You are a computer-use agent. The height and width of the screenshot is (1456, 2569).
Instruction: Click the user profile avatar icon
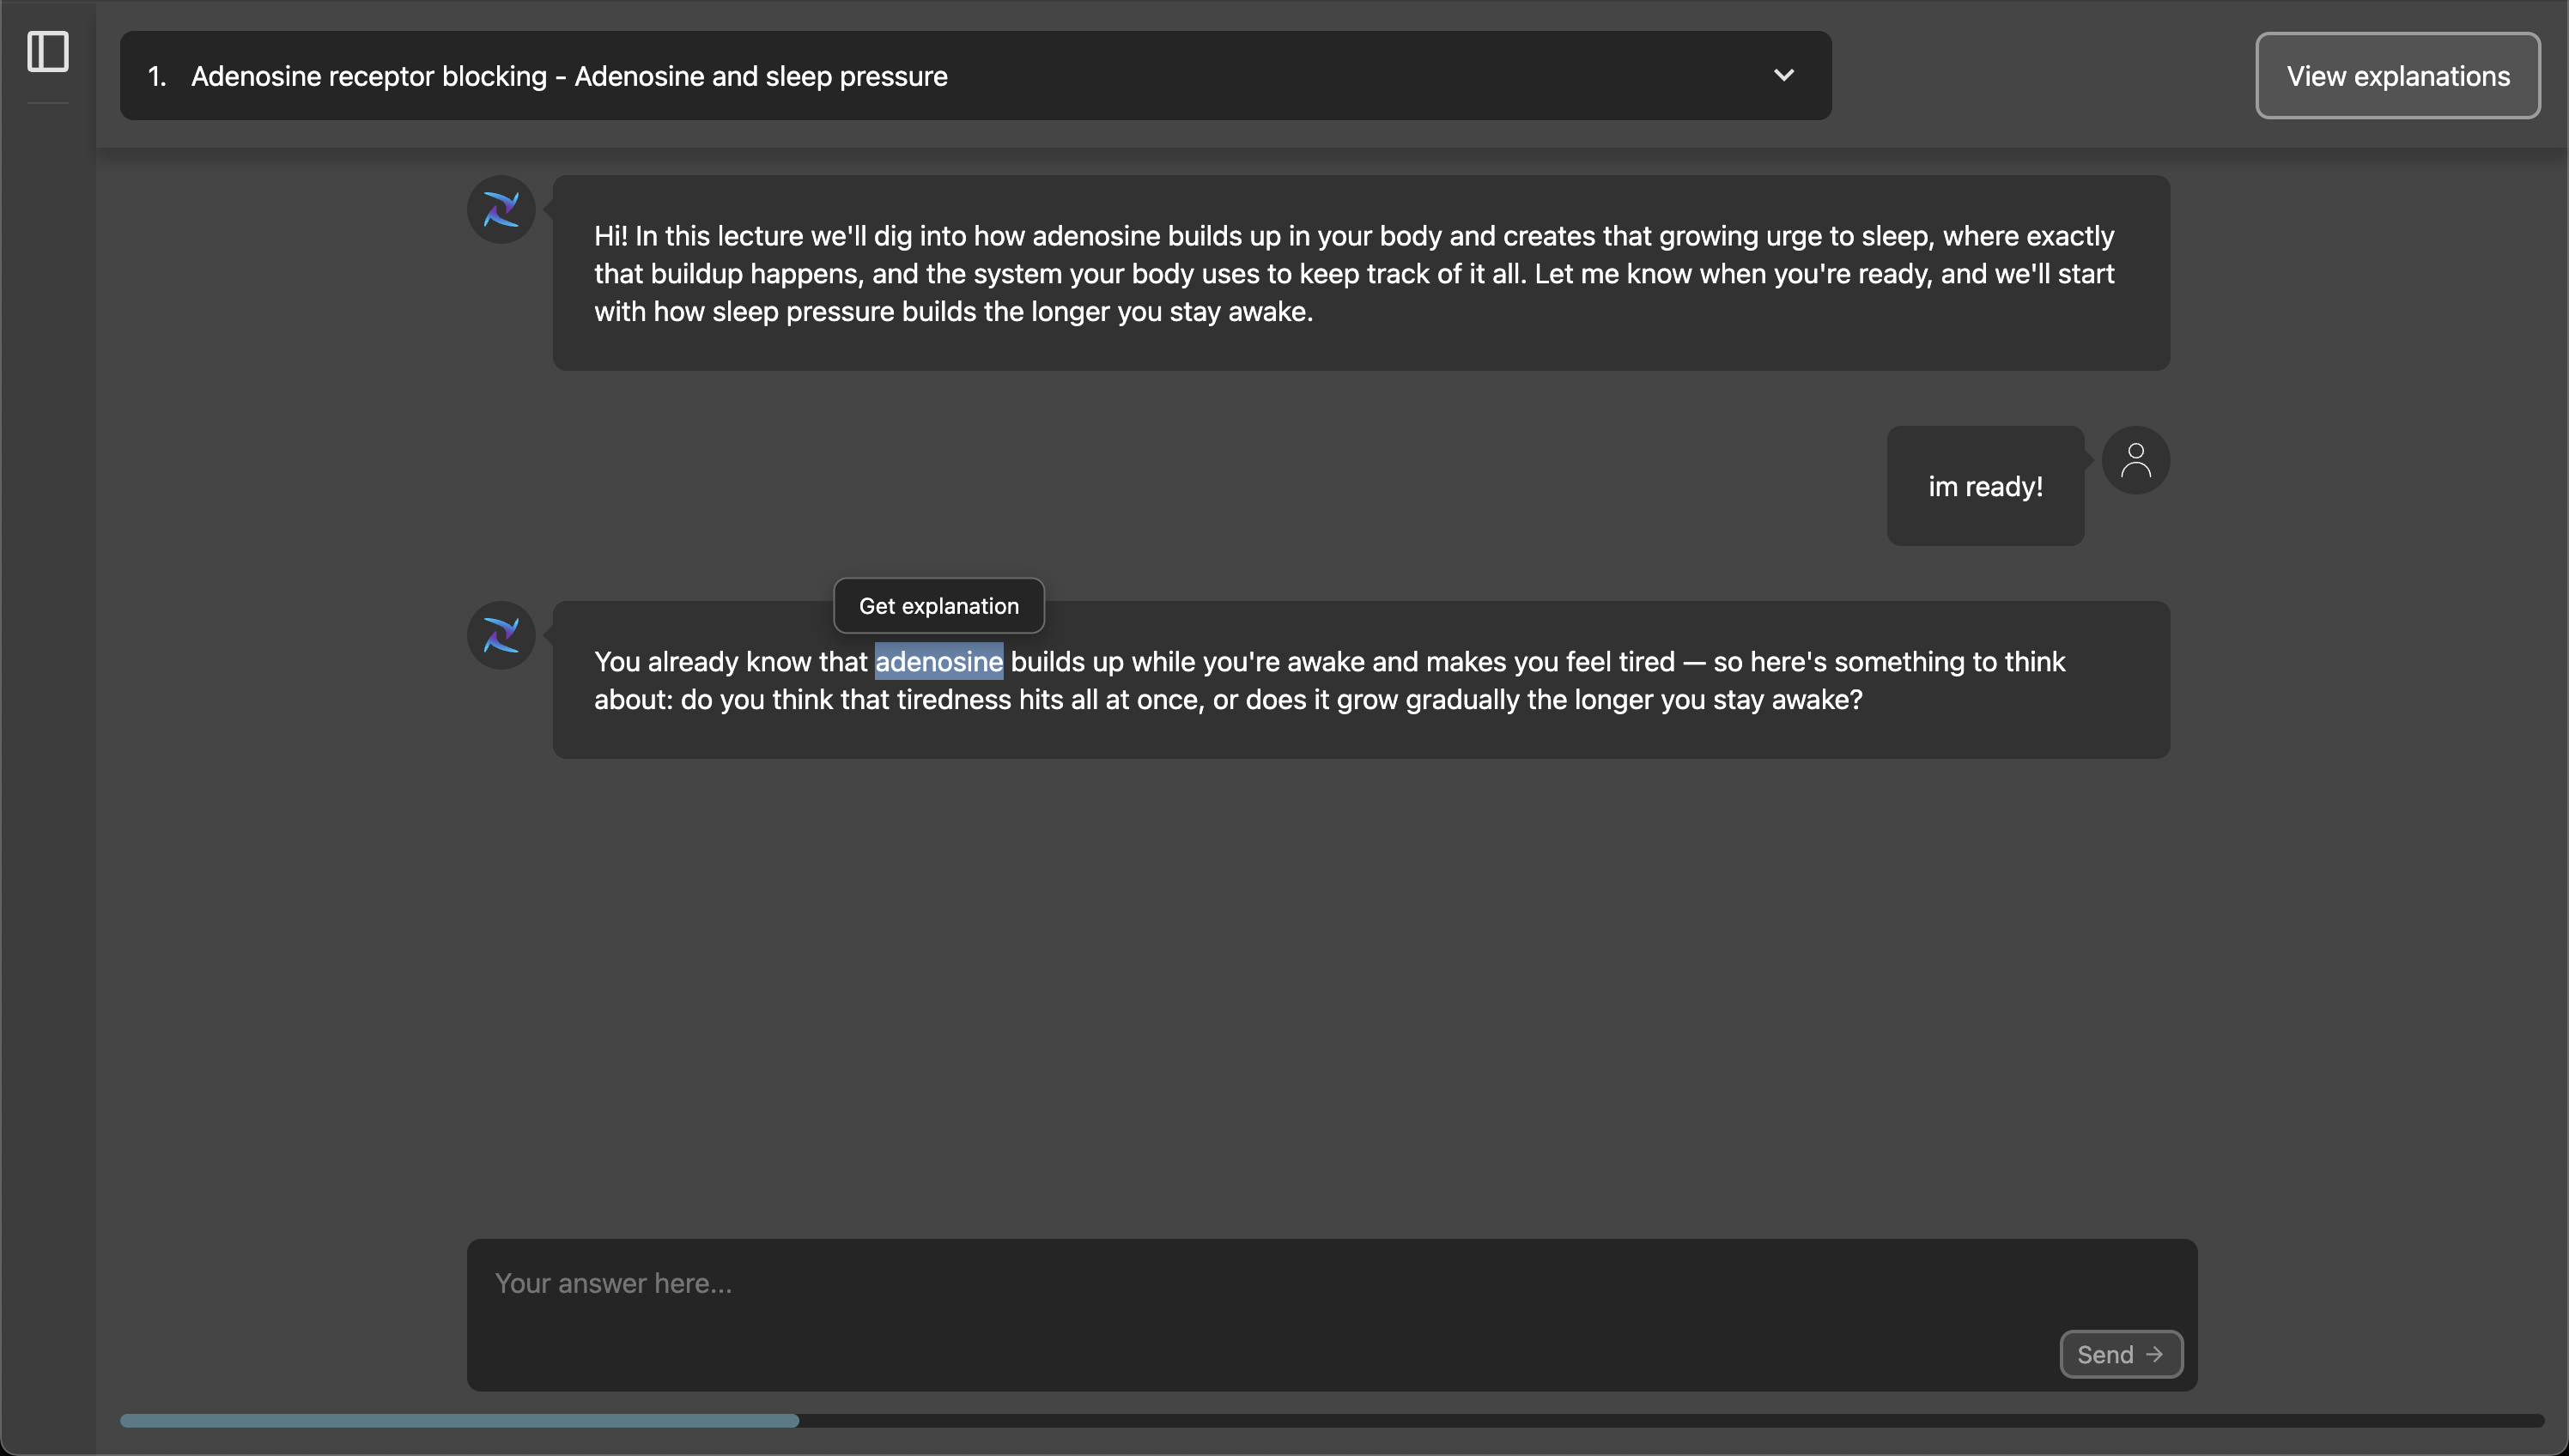[x=2135, y=460]
